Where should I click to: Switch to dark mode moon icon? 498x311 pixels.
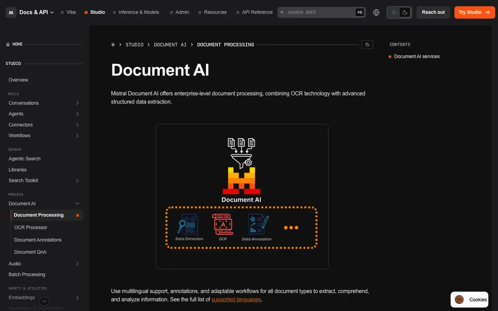(x=405, y=12)
